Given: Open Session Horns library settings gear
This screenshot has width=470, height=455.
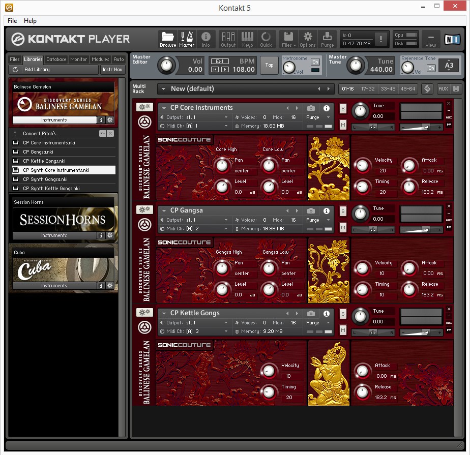Looking at the screenshot, I should [110, 235].
